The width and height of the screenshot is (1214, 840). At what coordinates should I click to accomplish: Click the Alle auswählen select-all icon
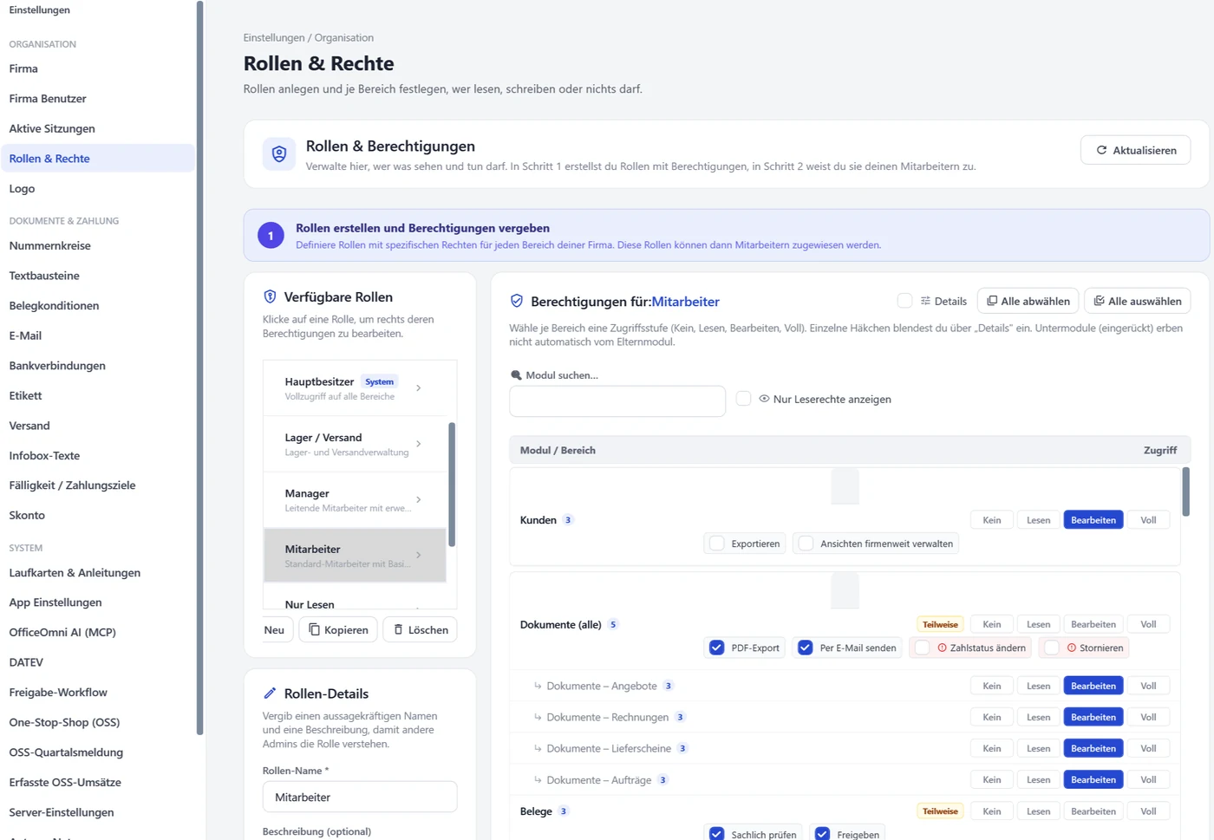coord(1099,301)
